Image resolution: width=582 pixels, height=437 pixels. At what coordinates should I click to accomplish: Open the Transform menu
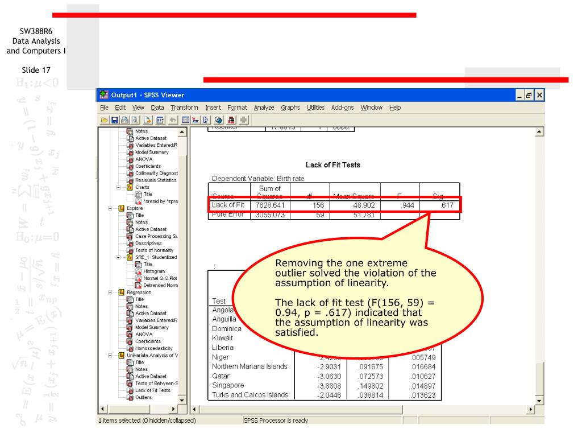185,108
